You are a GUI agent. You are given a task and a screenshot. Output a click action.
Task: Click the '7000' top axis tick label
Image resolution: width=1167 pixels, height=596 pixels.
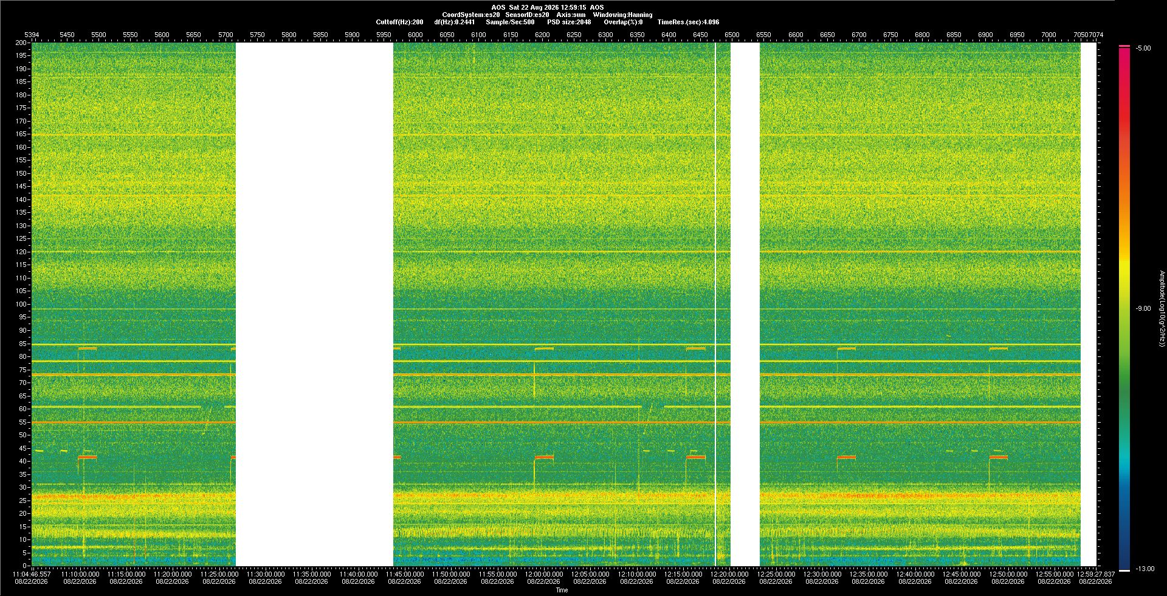click(x=1048, y=35)
